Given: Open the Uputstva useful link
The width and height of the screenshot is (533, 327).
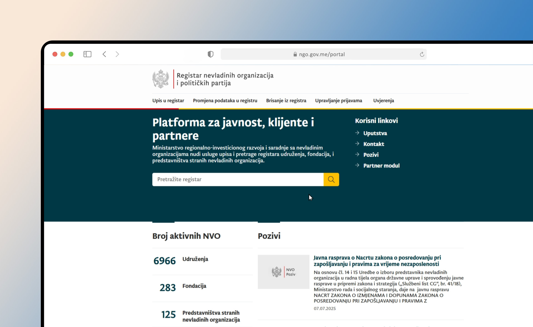Looking at the screenshot, I should tap(375, 133).
